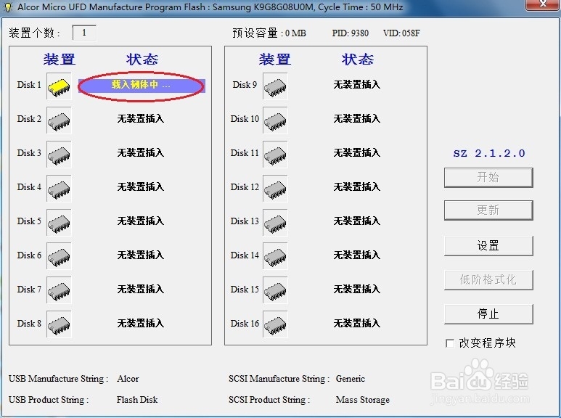Image resolution: width=561 pixels, height=418 pixels.
Task: Click the Disk 7 chip icon
Action: [59, 290]
